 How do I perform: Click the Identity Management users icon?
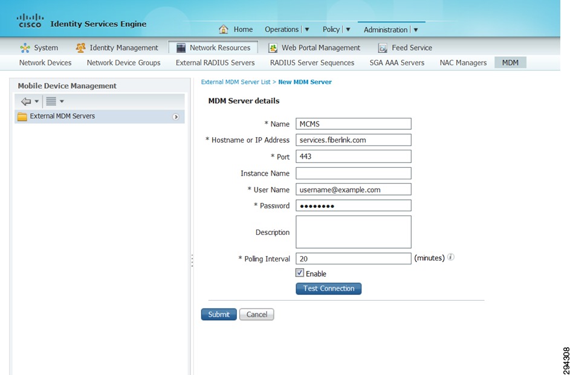point(80,48)
